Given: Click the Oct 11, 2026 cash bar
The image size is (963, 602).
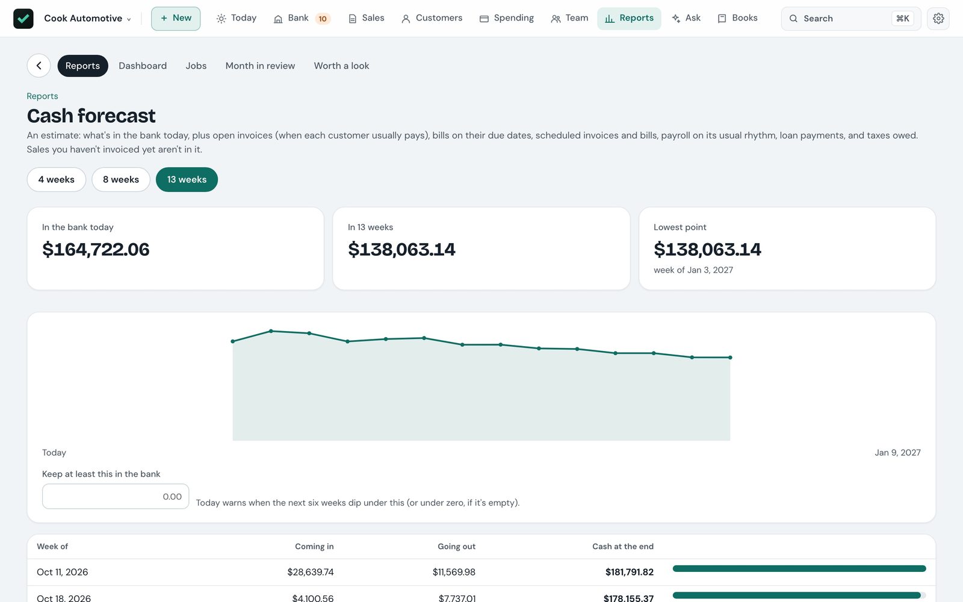Looking at the screenshot, I should tap(799, 568).
